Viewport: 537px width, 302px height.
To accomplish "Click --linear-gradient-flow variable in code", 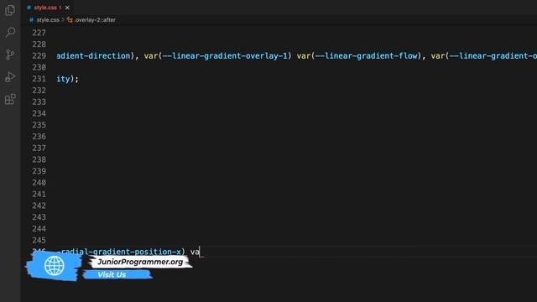I will [367, 56].
